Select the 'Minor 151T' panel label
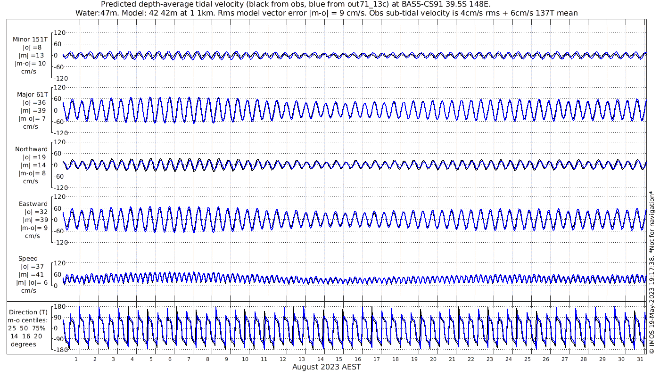660x377 pixels. [x=30, y=39]
